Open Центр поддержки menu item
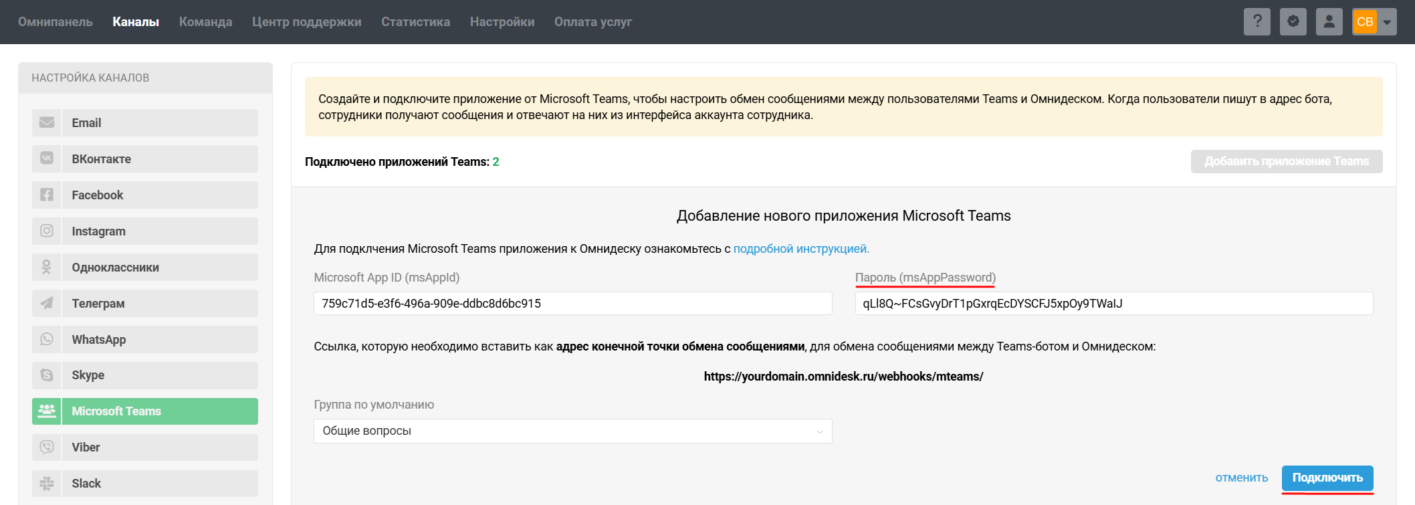 click(x=307, y=22)
